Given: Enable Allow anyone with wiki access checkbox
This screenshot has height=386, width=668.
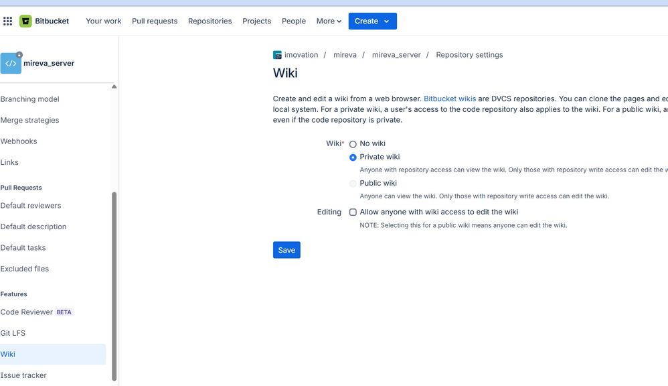Looking at the screenshot, I should tap(353, 212).
